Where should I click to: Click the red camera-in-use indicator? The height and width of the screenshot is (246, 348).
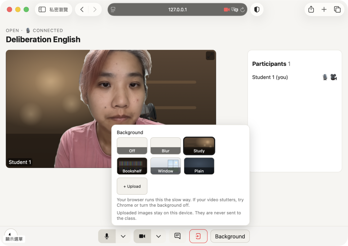click(226, 10)
